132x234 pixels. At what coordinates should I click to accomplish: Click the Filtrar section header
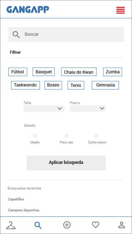(15, 52)
